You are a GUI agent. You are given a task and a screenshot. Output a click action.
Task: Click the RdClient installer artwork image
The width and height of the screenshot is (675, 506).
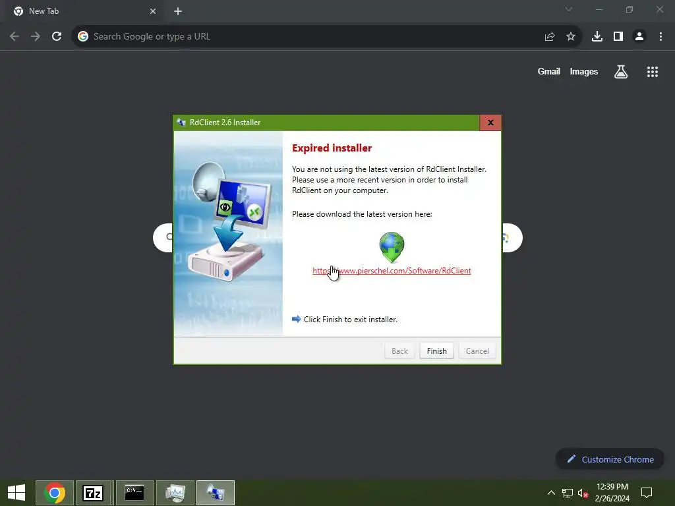228,234
